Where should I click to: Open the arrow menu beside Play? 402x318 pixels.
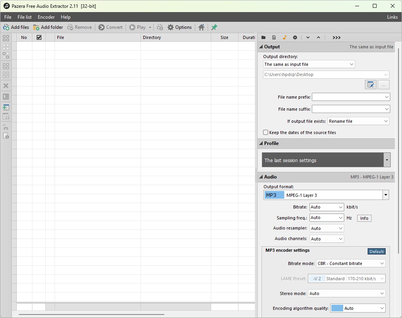click(150, 27)
